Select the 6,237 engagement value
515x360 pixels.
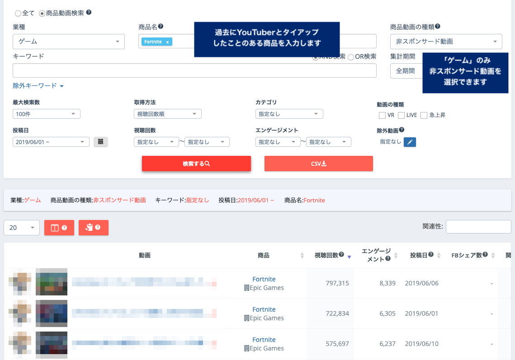tap(387, 344)
